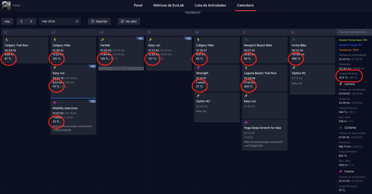The width and height of the screenshot is (372, 194).
Task: Switch to the Panel tab
Action: 138,5
